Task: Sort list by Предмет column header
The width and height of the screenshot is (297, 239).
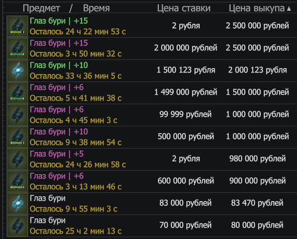Action: point(41,8)
